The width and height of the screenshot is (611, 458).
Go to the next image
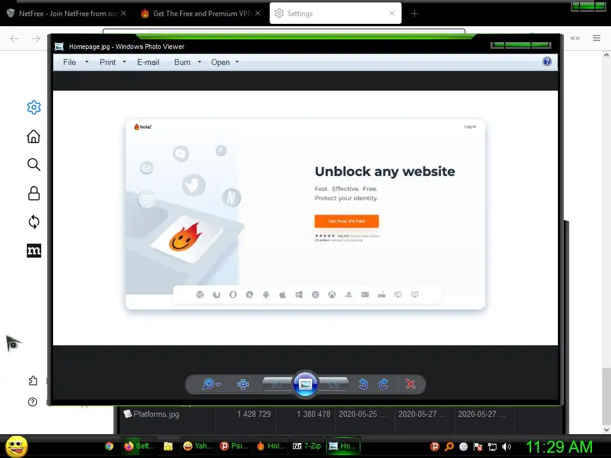point(334,385)
